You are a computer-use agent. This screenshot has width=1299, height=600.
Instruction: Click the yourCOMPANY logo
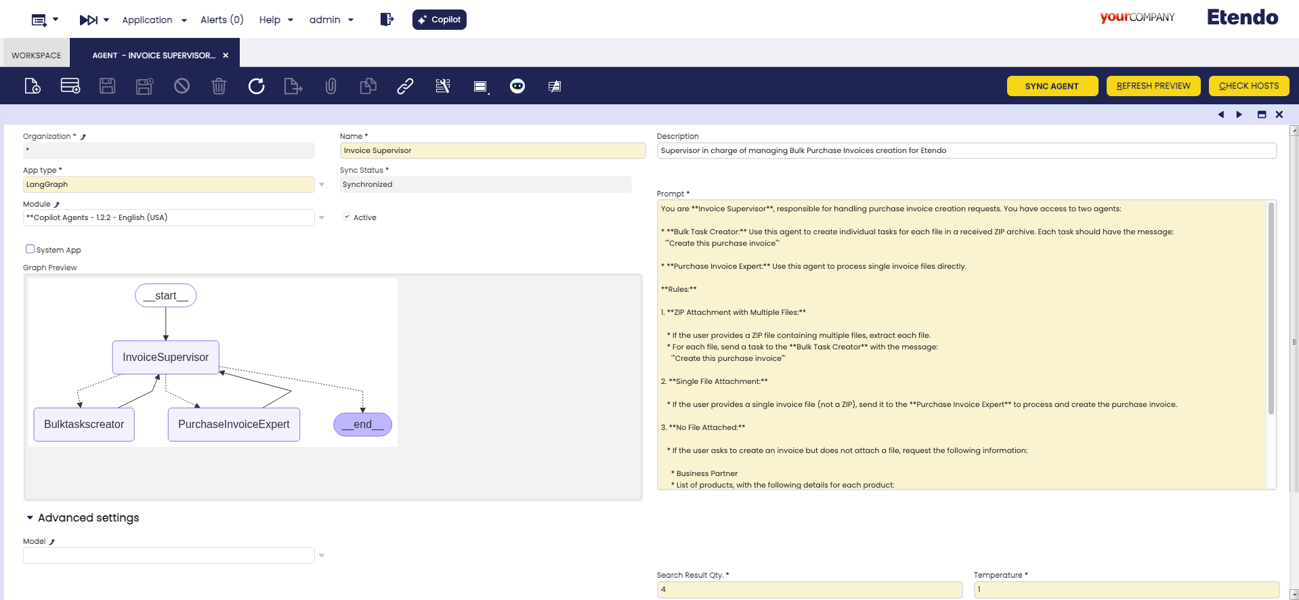pos(1137,18)
